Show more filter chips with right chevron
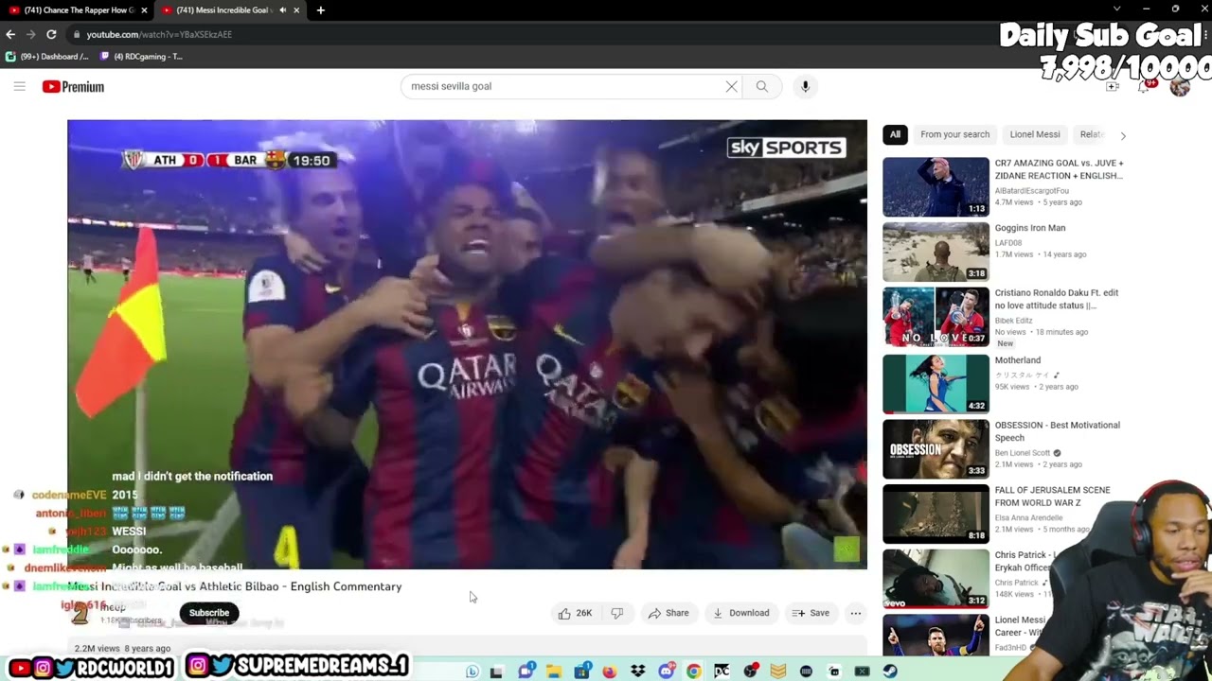Image resolution: width=1212 pixels, height=681 pixels. (x=1123, y=135)
